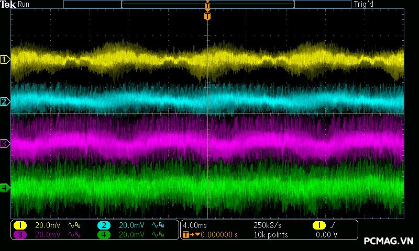Click the 10k points record length readout
The width and height of the screenshot is (419, 251).
[x=271, y=235]
